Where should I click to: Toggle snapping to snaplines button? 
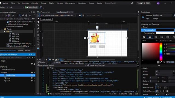59,60
